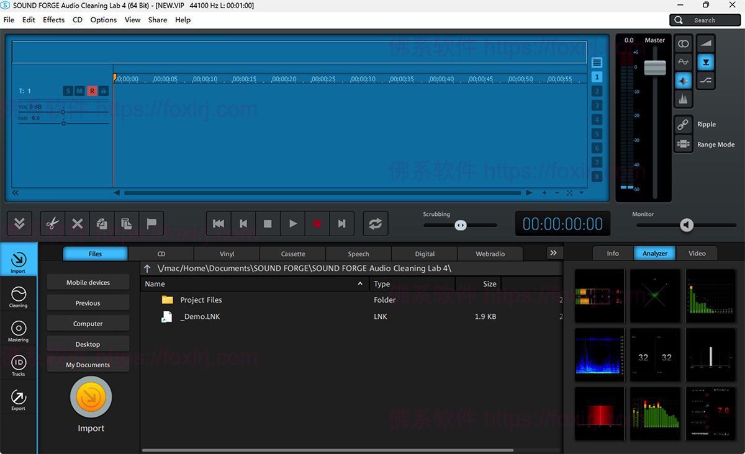Switch to the Vinyl tab
745x454 pixels.
(227, 254)
